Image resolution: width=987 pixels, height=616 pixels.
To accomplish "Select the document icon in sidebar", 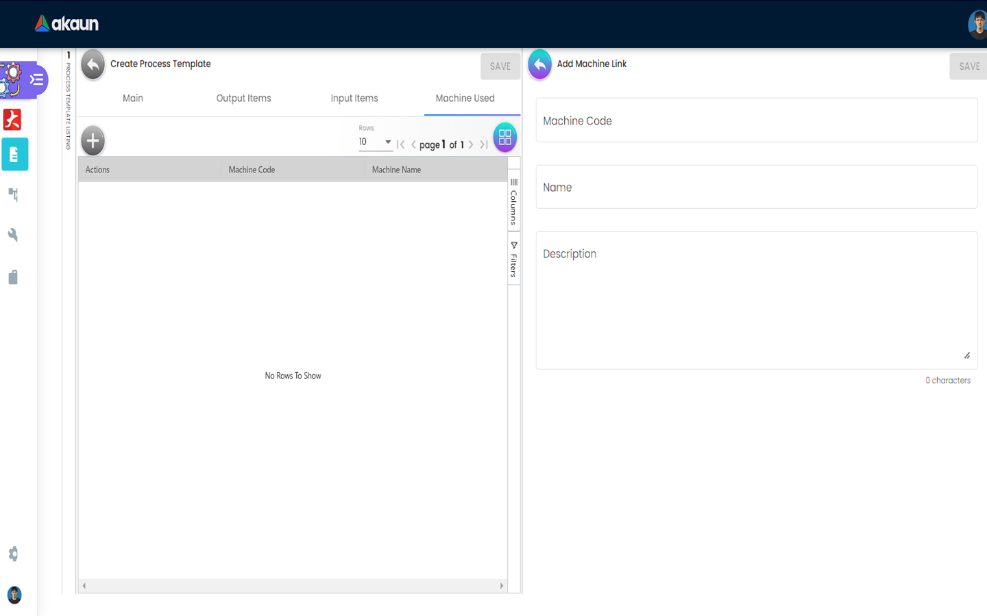I will [x=14, y=155].
